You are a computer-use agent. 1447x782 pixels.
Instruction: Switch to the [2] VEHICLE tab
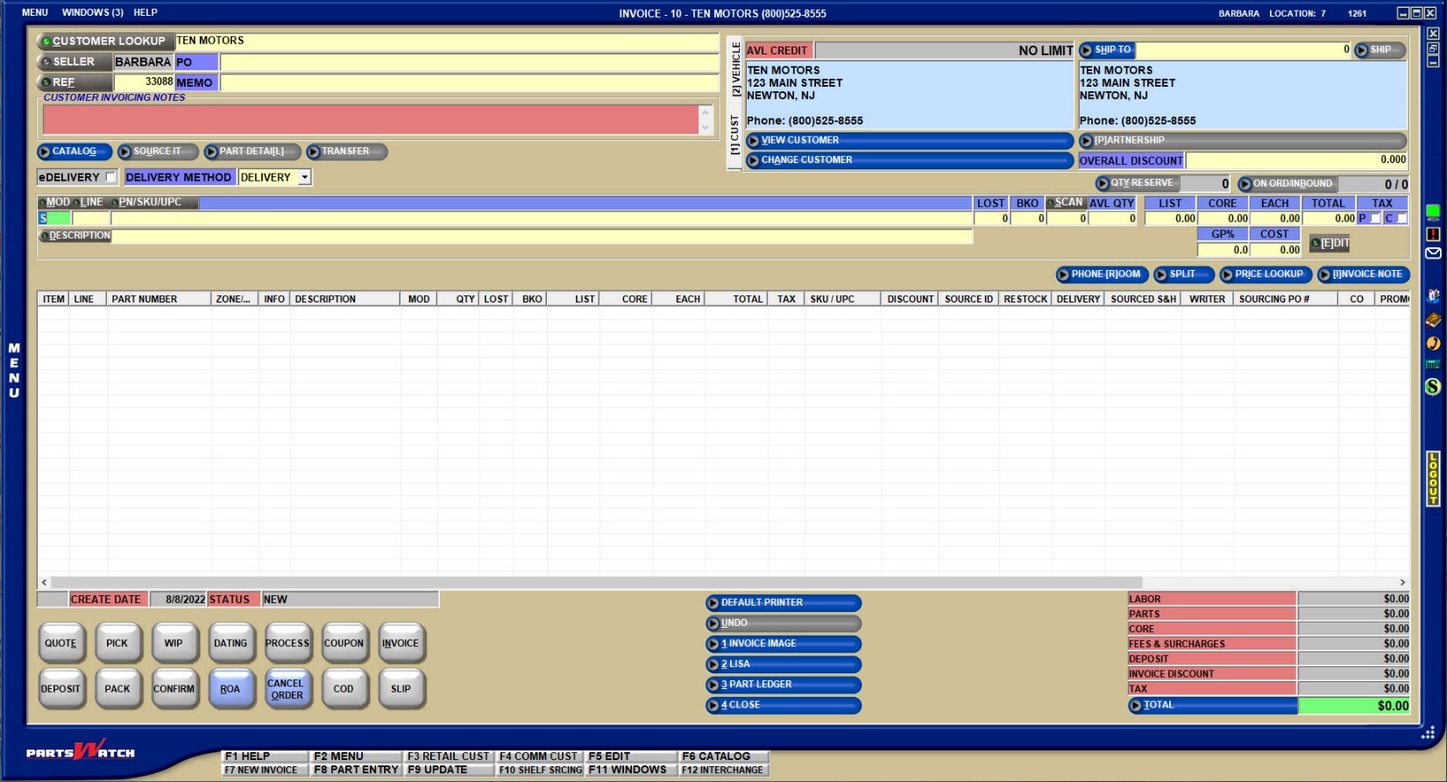tap(735, 68)
